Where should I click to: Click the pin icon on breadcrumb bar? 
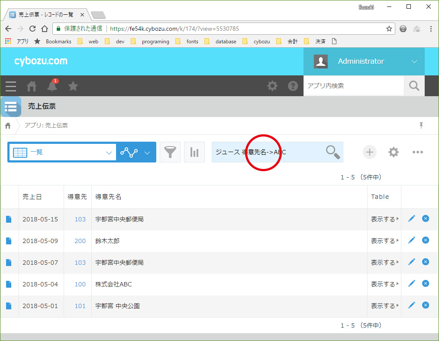(421, 126)
